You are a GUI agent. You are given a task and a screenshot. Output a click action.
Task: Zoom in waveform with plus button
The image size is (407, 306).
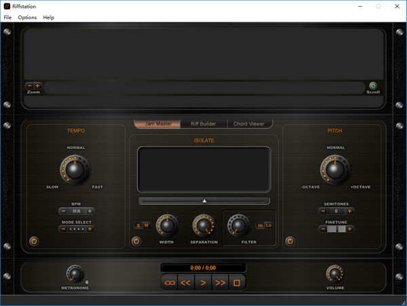click(37, 85)
